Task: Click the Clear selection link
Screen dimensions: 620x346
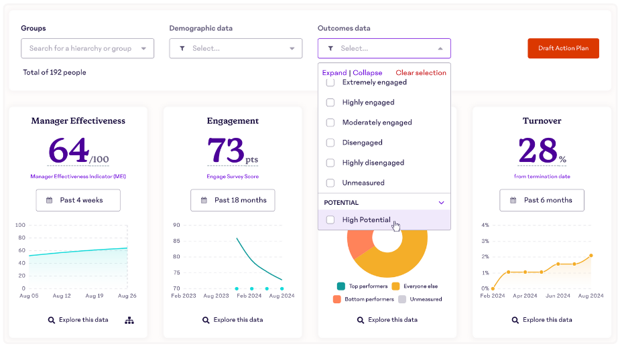Action: (x=421, y=73)
